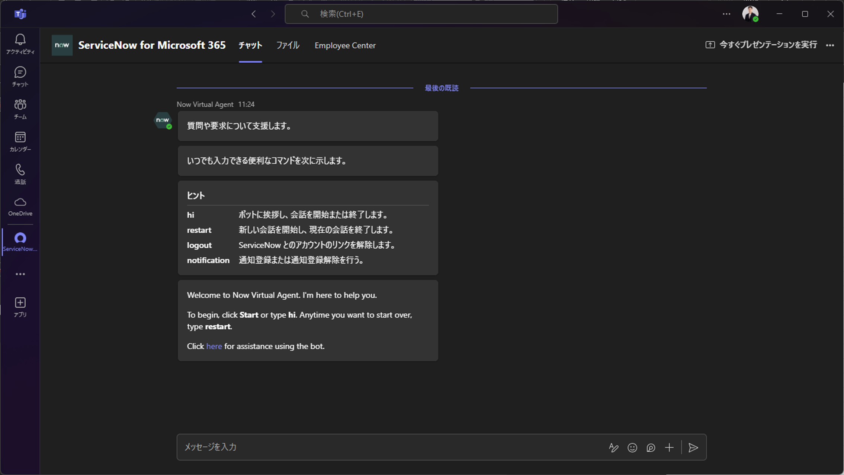This screenshot has height=475, width=844.
Task: Switch to the Employee Center tab
Action: pos(345,45)
